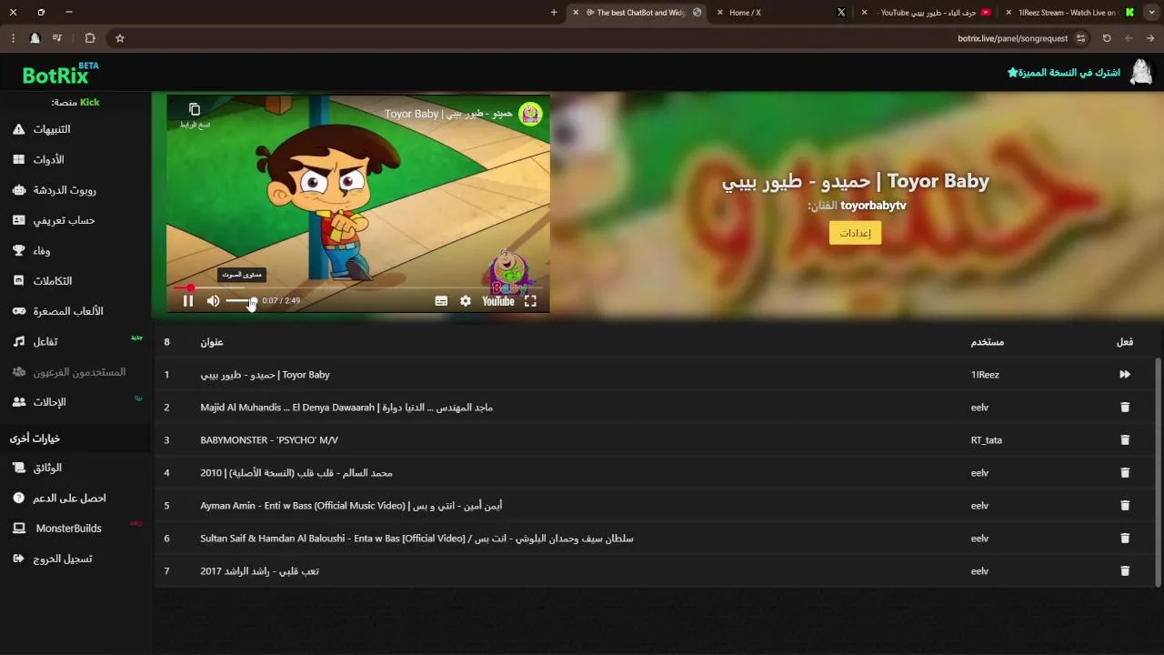Delete BABYMONSTER PSYCHO song request
This screenshot has height=655, width=1164.
tap(1125, 440)
